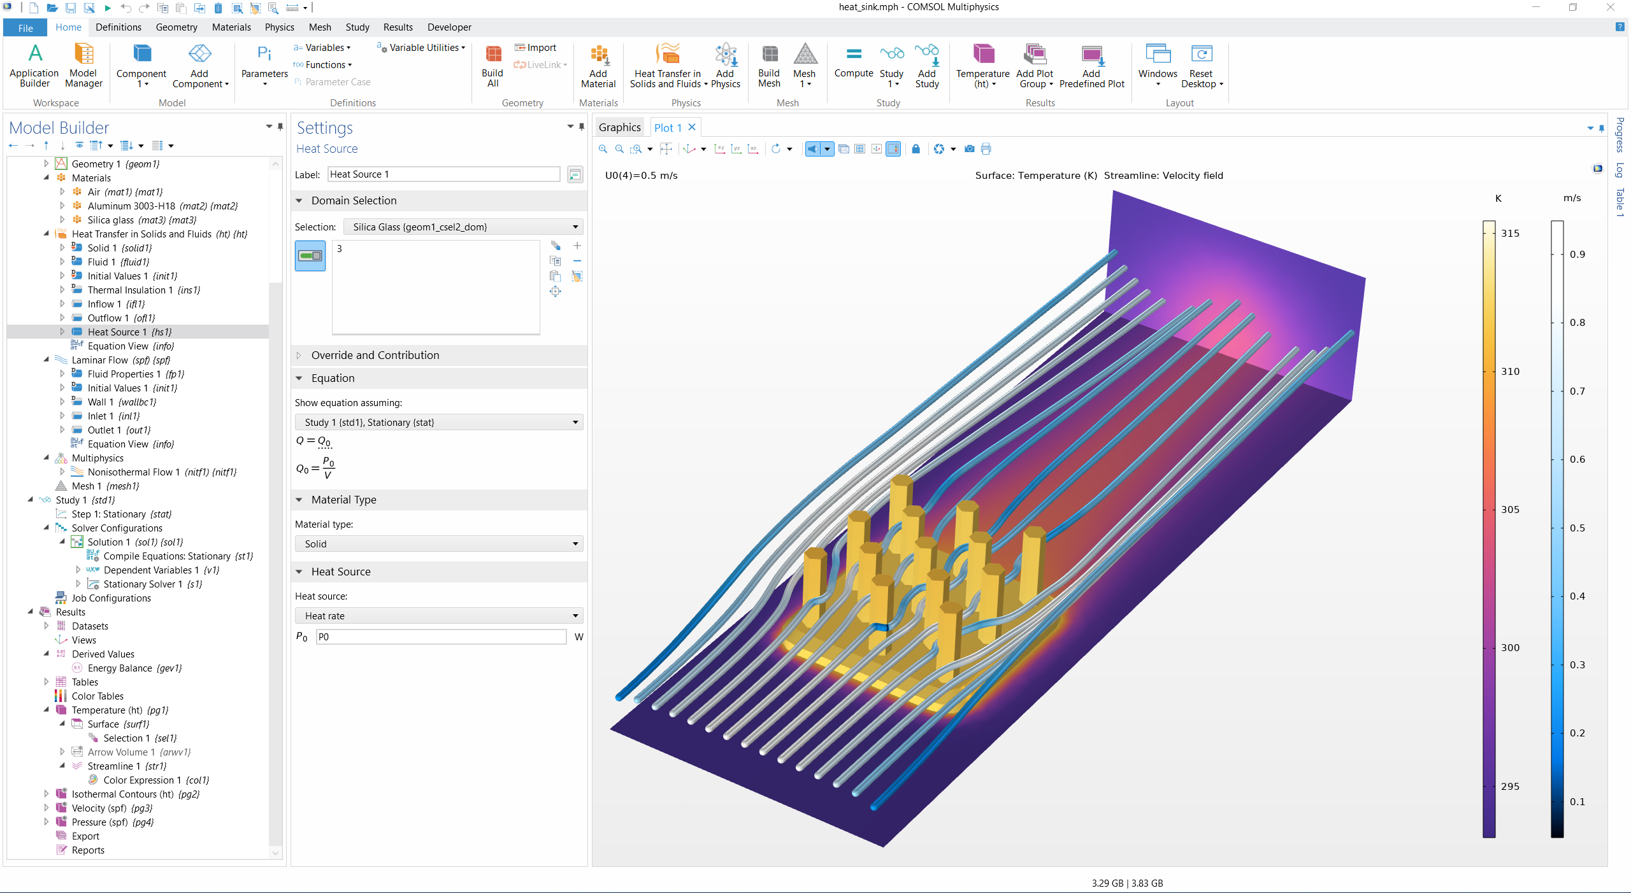Toggle Show Legends button in graphics toolbar
1631x893 pixels.
893,149
